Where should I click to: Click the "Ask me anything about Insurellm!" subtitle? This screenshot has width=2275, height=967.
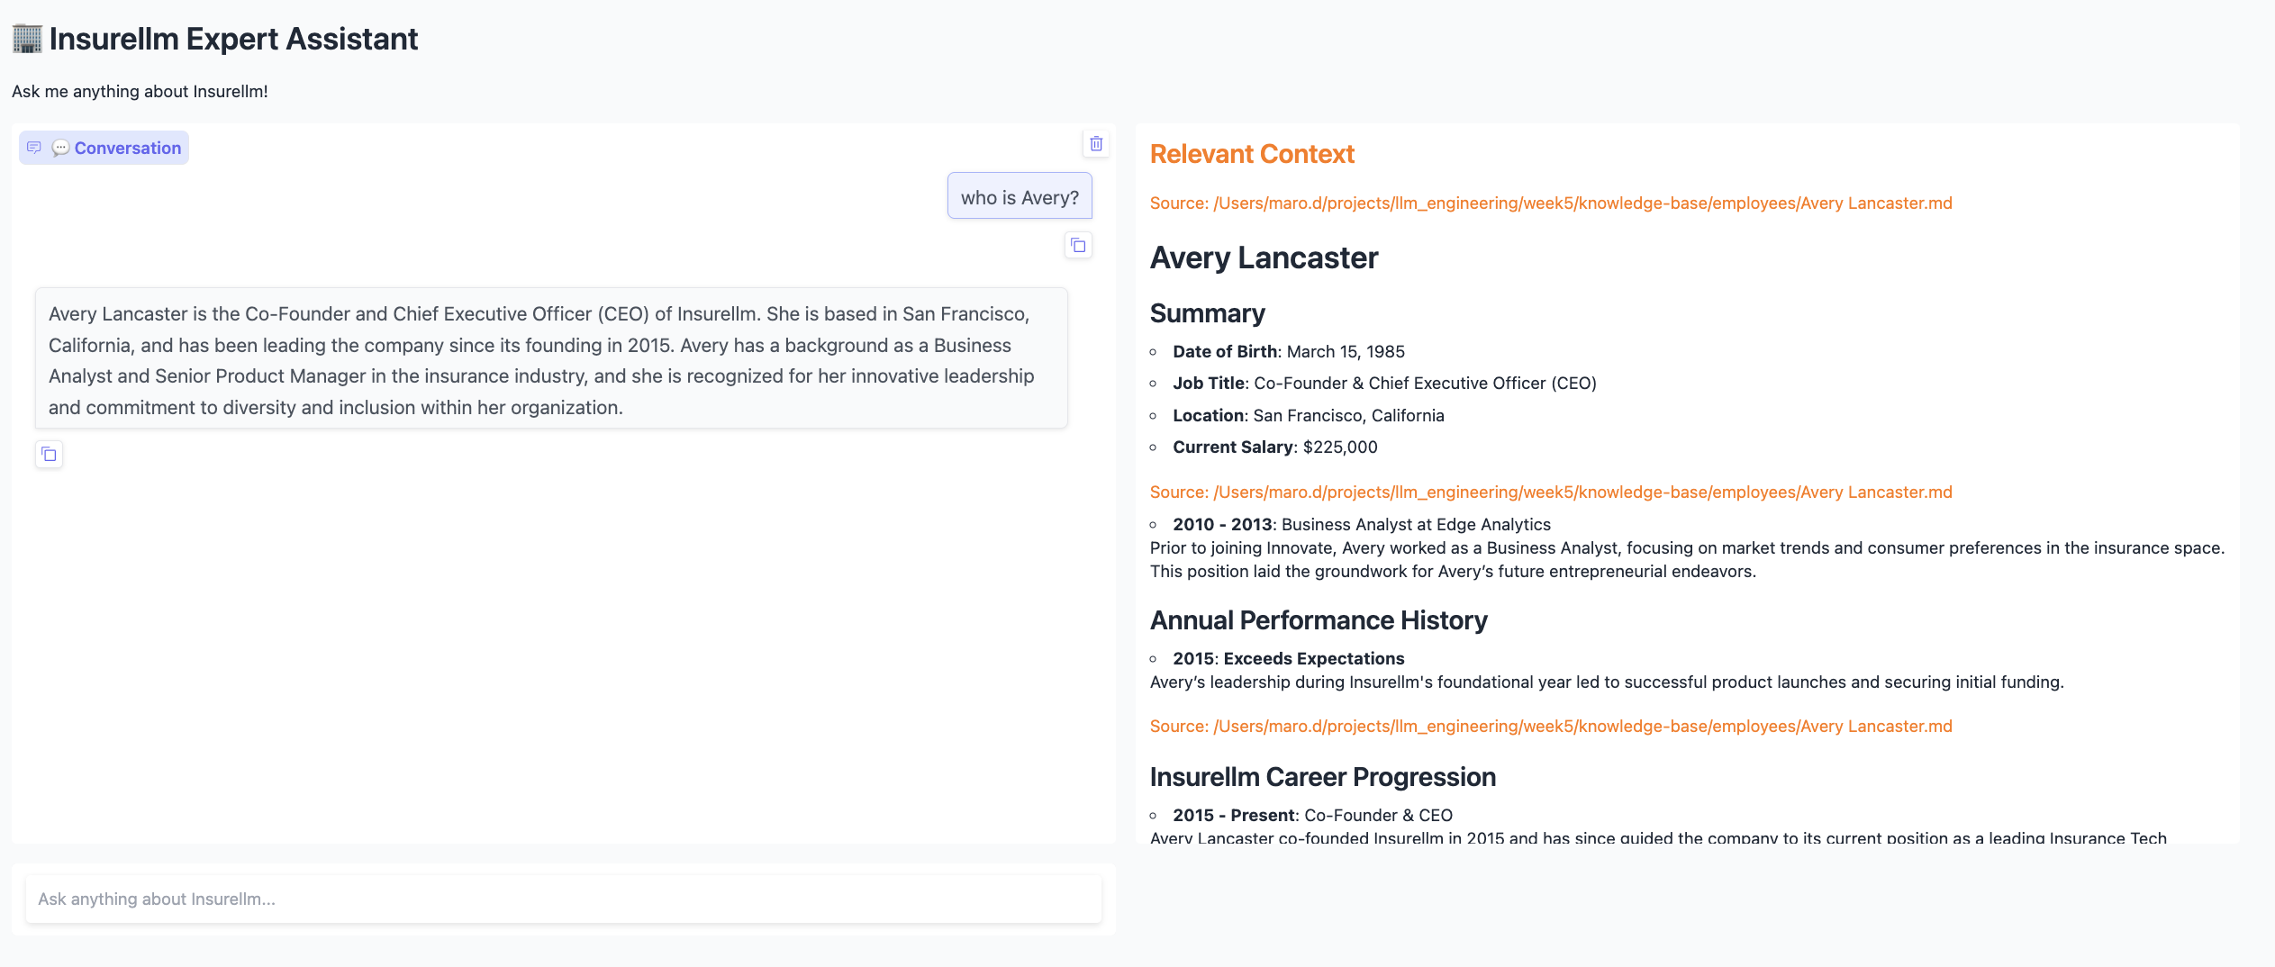(140, 92)
